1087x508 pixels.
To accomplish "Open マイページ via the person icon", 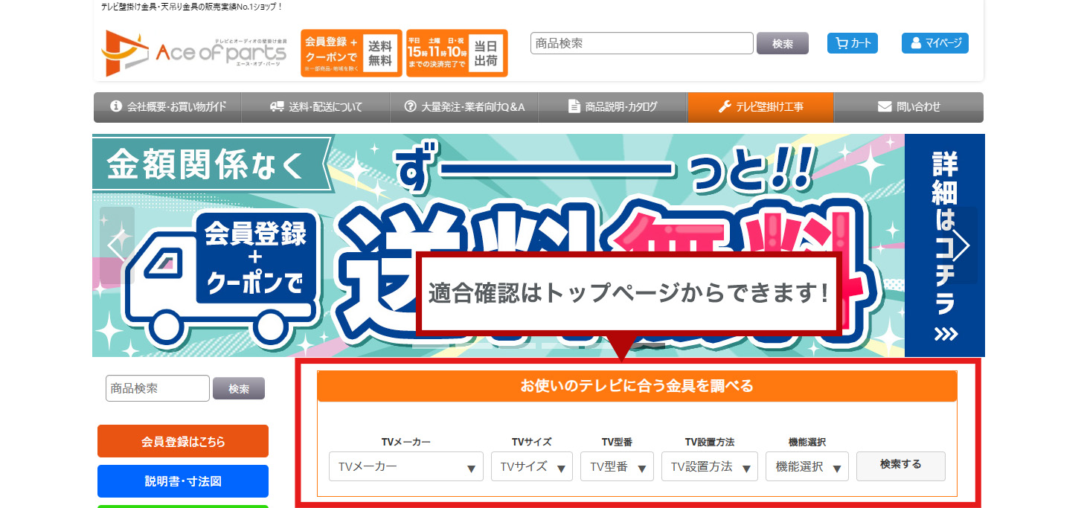I will coord(935,43).
